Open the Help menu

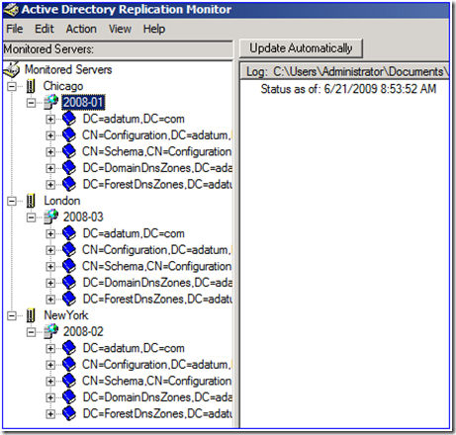pos(154,29)
